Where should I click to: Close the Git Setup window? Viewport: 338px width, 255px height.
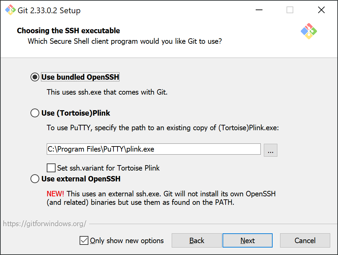coord(321,10)
